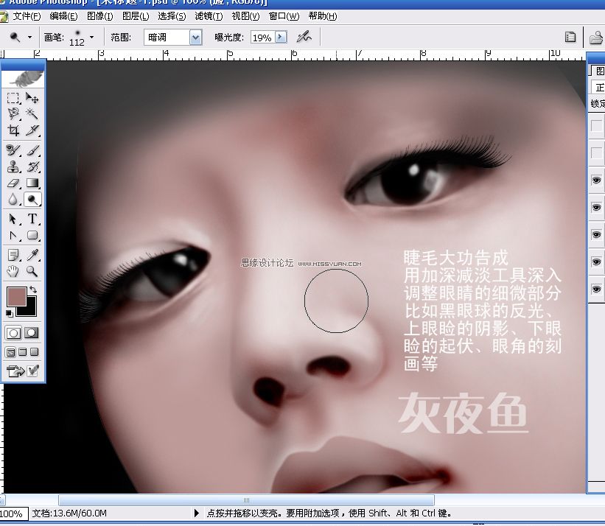Select the Notes tool
605x526 pixels.
13,255
